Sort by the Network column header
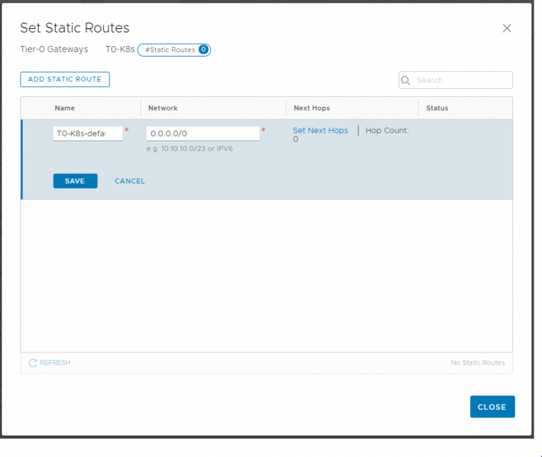The height and width of the screenshot is (457, 542). point(163,108)
